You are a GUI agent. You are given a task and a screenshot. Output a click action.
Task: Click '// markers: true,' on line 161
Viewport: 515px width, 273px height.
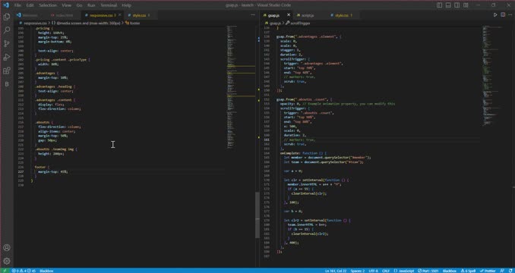click(299, 140)
